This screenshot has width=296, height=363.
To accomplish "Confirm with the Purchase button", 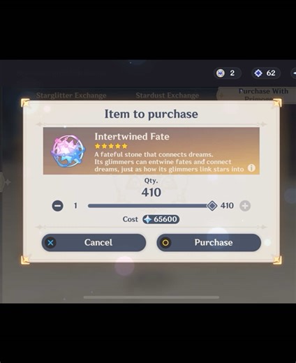I will coord(209,243).
